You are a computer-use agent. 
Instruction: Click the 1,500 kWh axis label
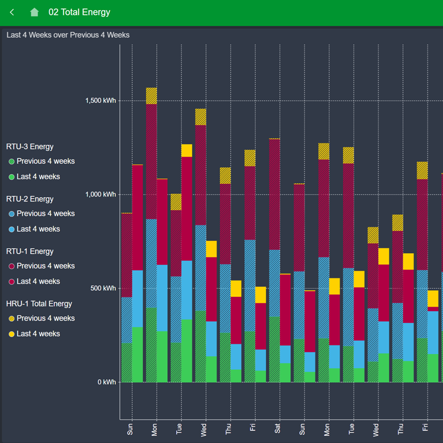pos(100,101)
